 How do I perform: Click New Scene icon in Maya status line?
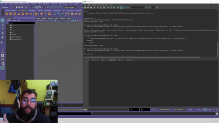point(17,7)
